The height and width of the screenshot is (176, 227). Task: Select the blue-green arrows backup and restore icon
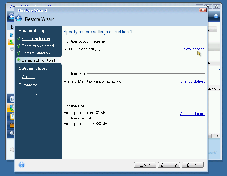[x=12, y=107]
